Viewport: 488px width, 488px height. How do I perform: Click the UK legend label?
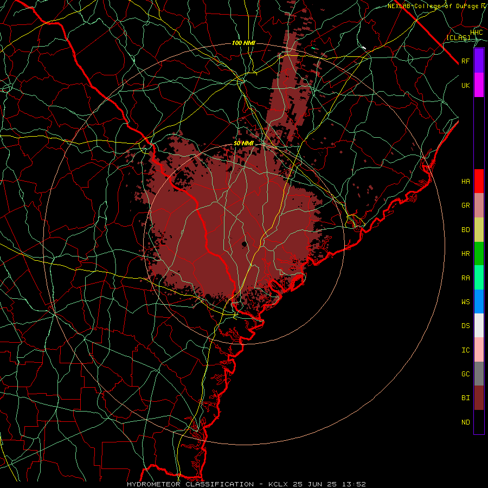click(465, 85)
